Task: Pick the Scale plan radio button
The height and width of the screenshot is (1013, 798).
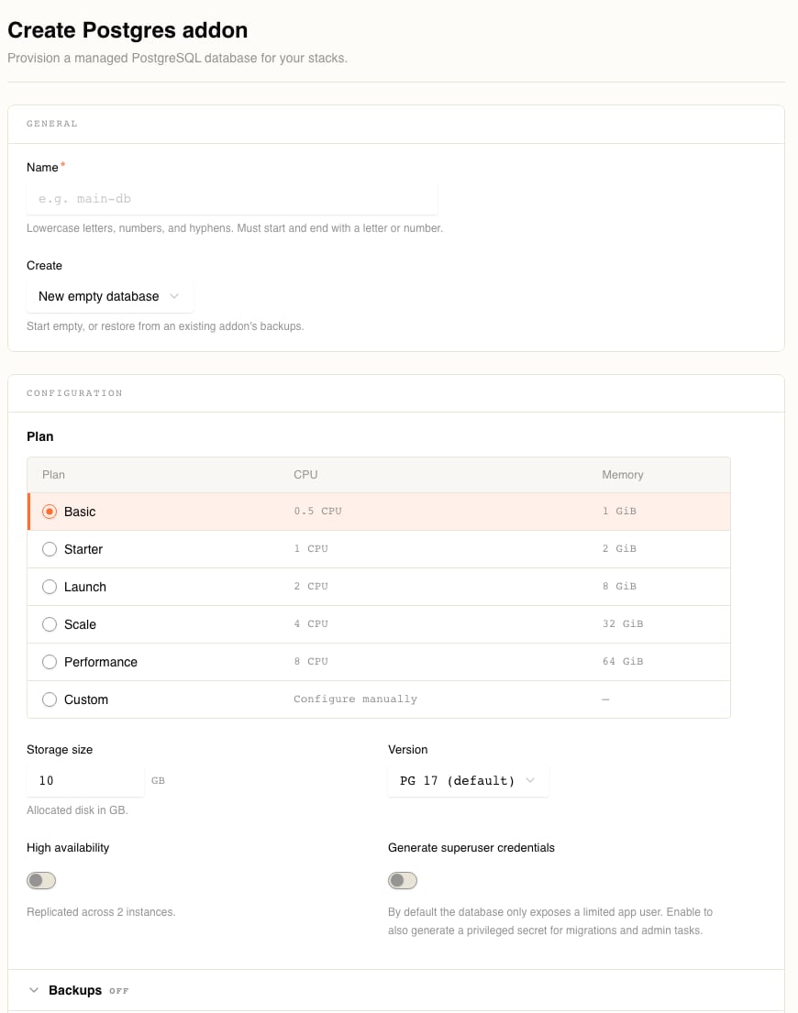Action: tap(50, 624)
